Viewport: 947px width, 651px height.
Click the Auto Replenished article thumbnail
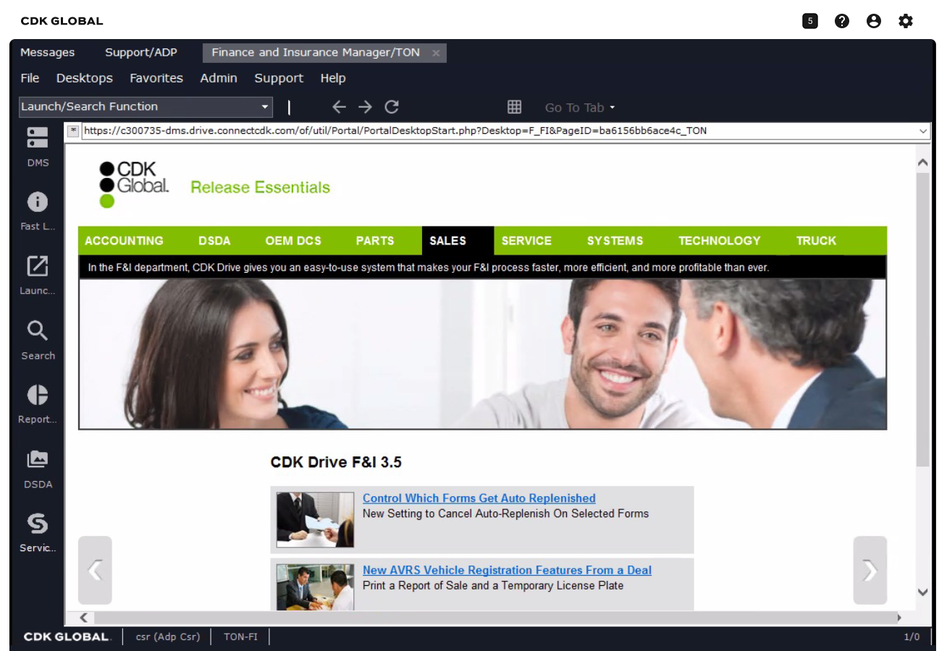(315, 519)
